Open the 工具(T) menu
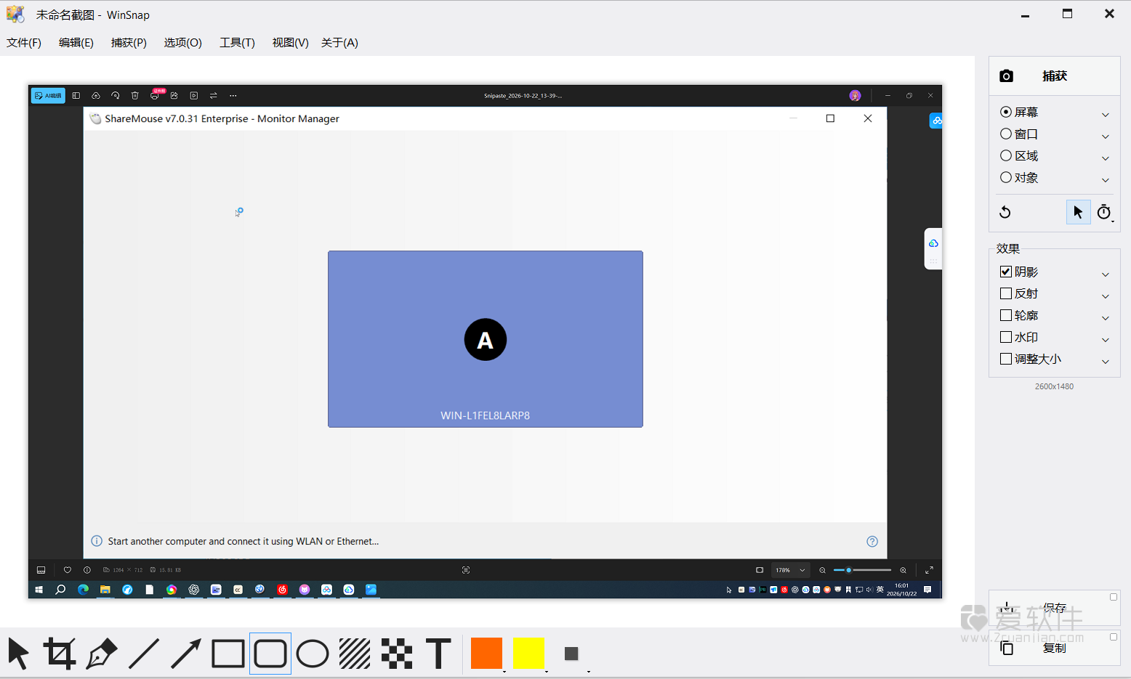Viewport: 1131px width, 679px height. tap(238, 43)
